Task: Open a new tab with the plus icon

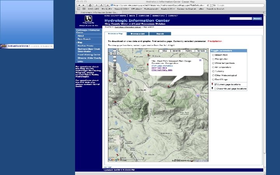Action: (x=263, y=12)
